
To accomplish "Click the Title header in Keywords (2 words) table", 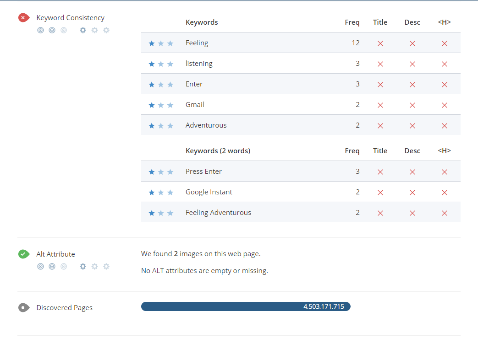I will (x=380, y=151).
